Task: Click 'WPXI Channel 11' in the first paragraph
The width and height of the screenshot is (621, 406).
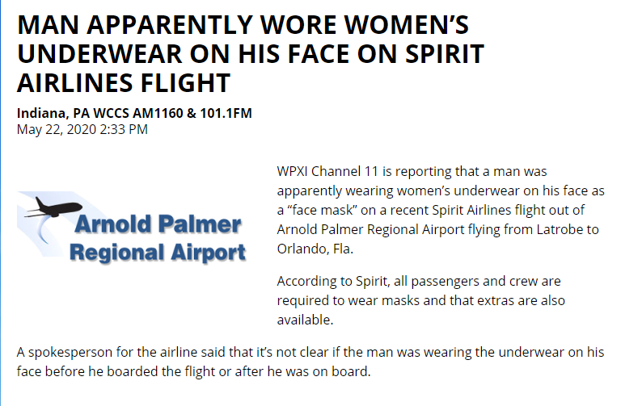Action: point(327,172)
